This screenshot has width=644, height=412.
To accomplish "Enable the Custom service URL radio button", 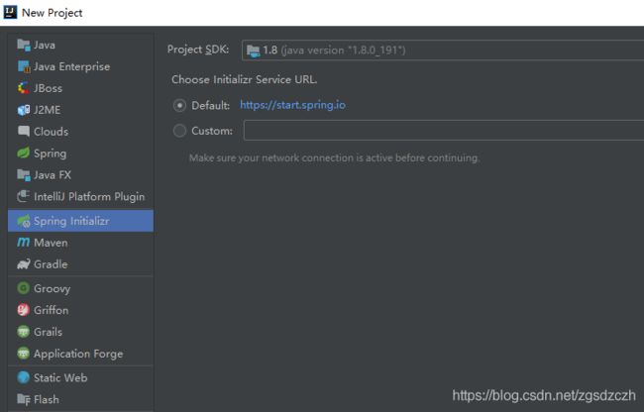I will pyautogui.click(x=179, y=131).
